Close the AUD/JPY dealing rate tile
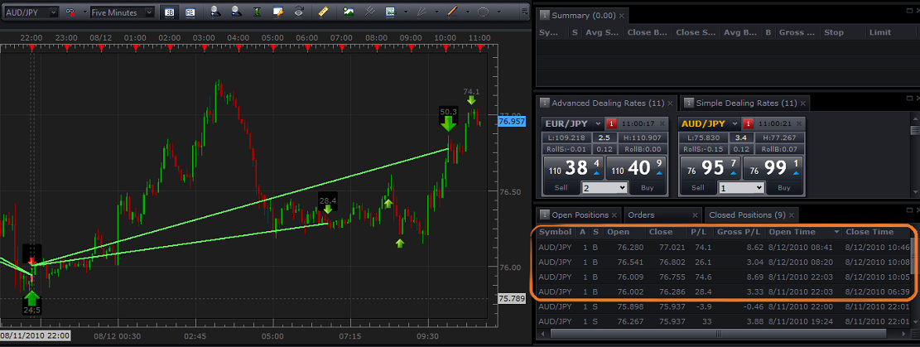The height and width of the screenshot is (347, 920). point(799,123)
